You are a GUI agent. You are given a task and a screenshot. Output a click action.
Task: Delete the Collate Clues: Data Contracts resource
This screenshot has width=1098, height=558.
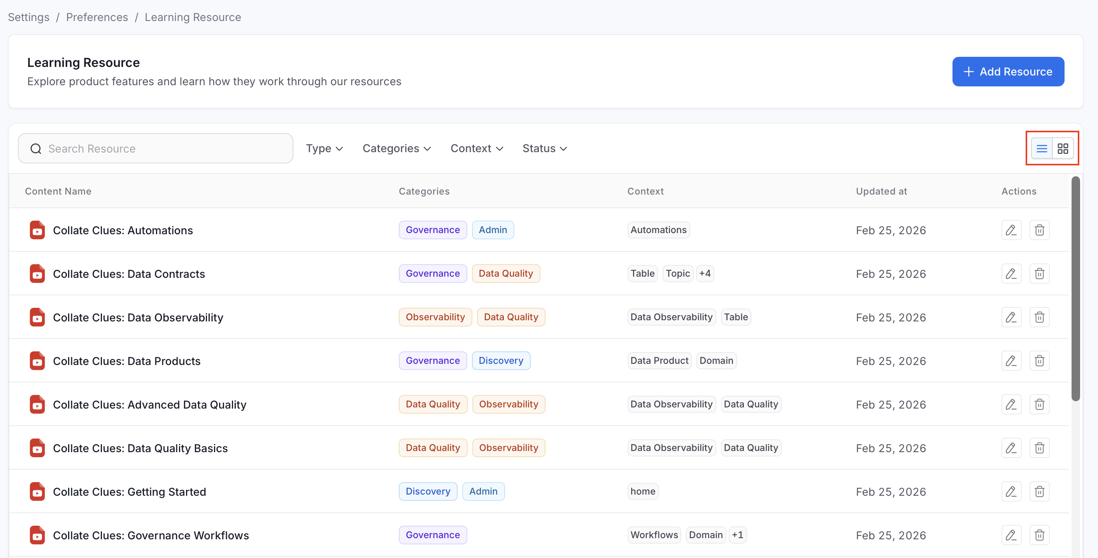click(1039, 274)
